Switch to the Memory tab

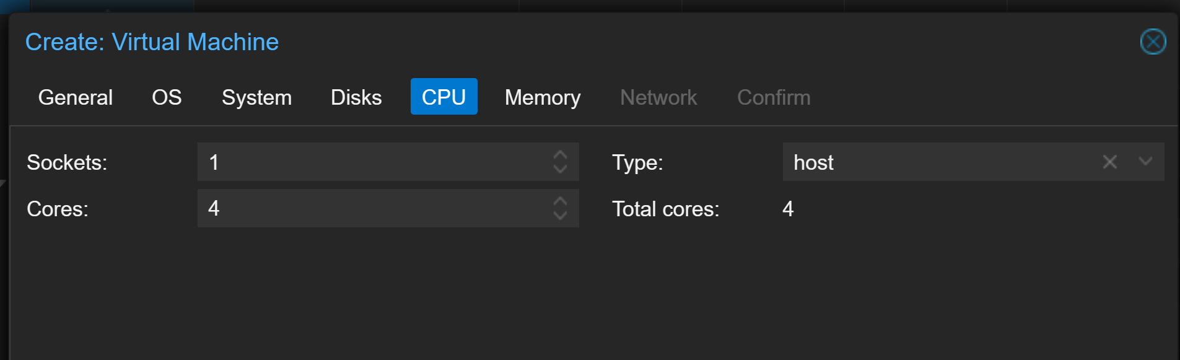543,97
